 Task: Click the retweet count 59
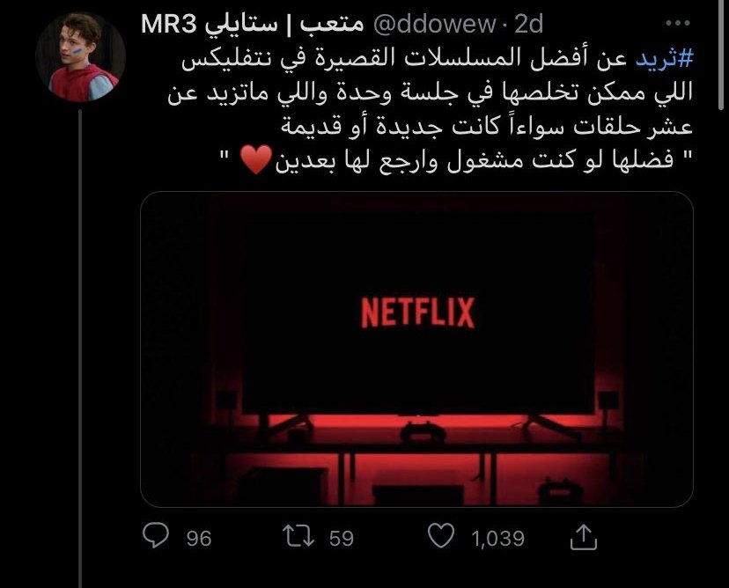click(342, 539)
